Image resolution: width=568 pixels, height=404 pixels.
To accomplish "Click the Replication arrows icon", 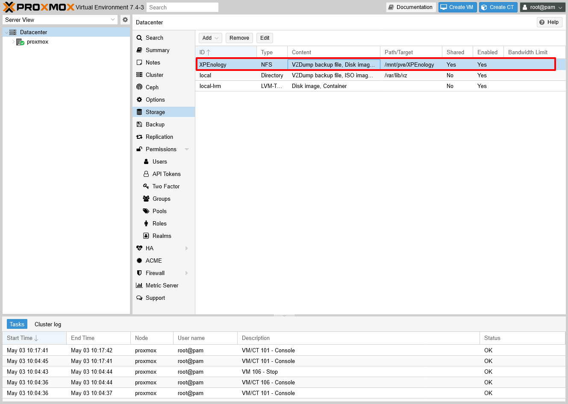I will 139,137.
